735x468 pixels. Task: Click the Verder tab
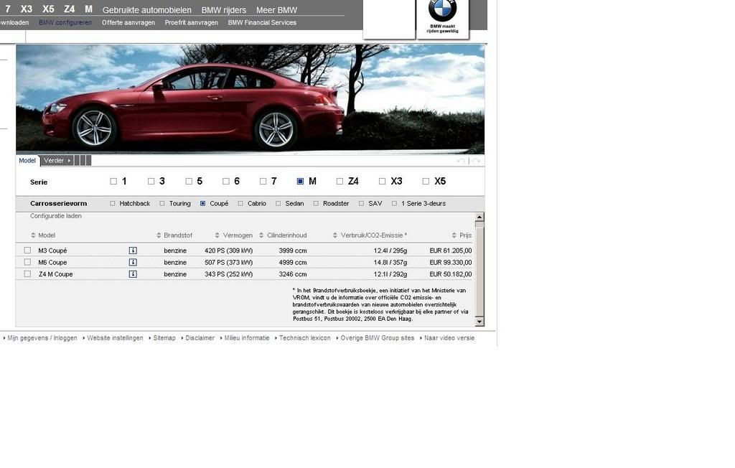point(57,160)
